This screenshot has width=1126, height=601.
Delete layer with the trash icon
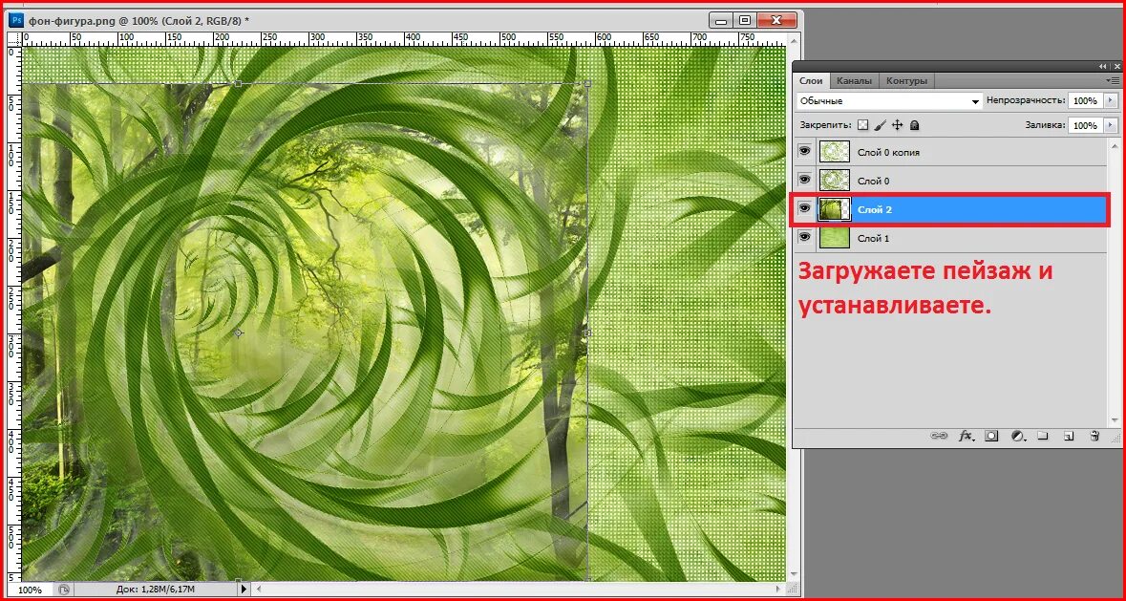1094,436
